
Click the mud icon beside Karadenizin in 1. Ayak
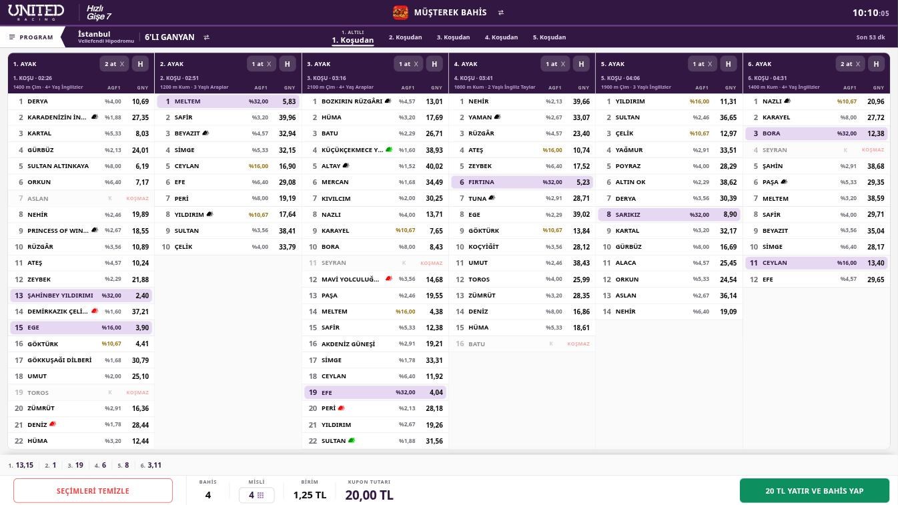(94, 117)
